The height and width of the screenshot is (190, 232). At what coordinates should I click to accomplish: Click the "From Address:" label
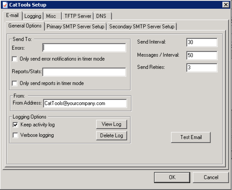[27, 103]
